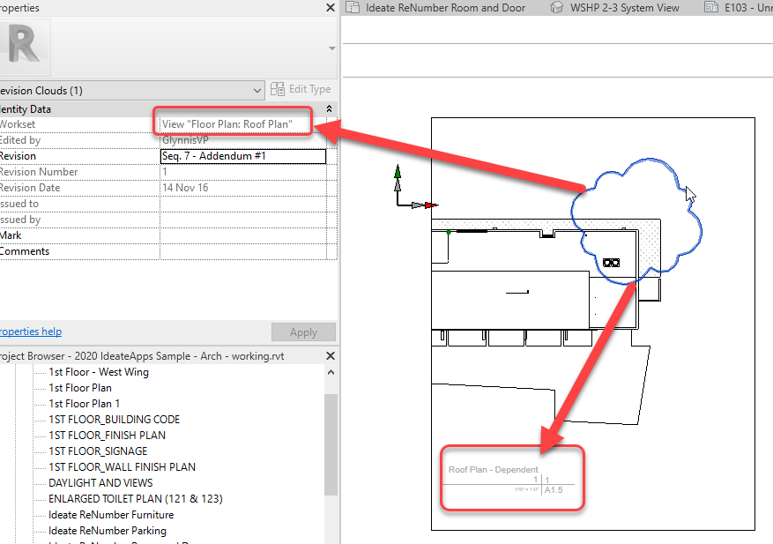This screenshot has width=773, height=544.
Task: Open the type selector dropdown arrow
Action: (x=331, y=48)
